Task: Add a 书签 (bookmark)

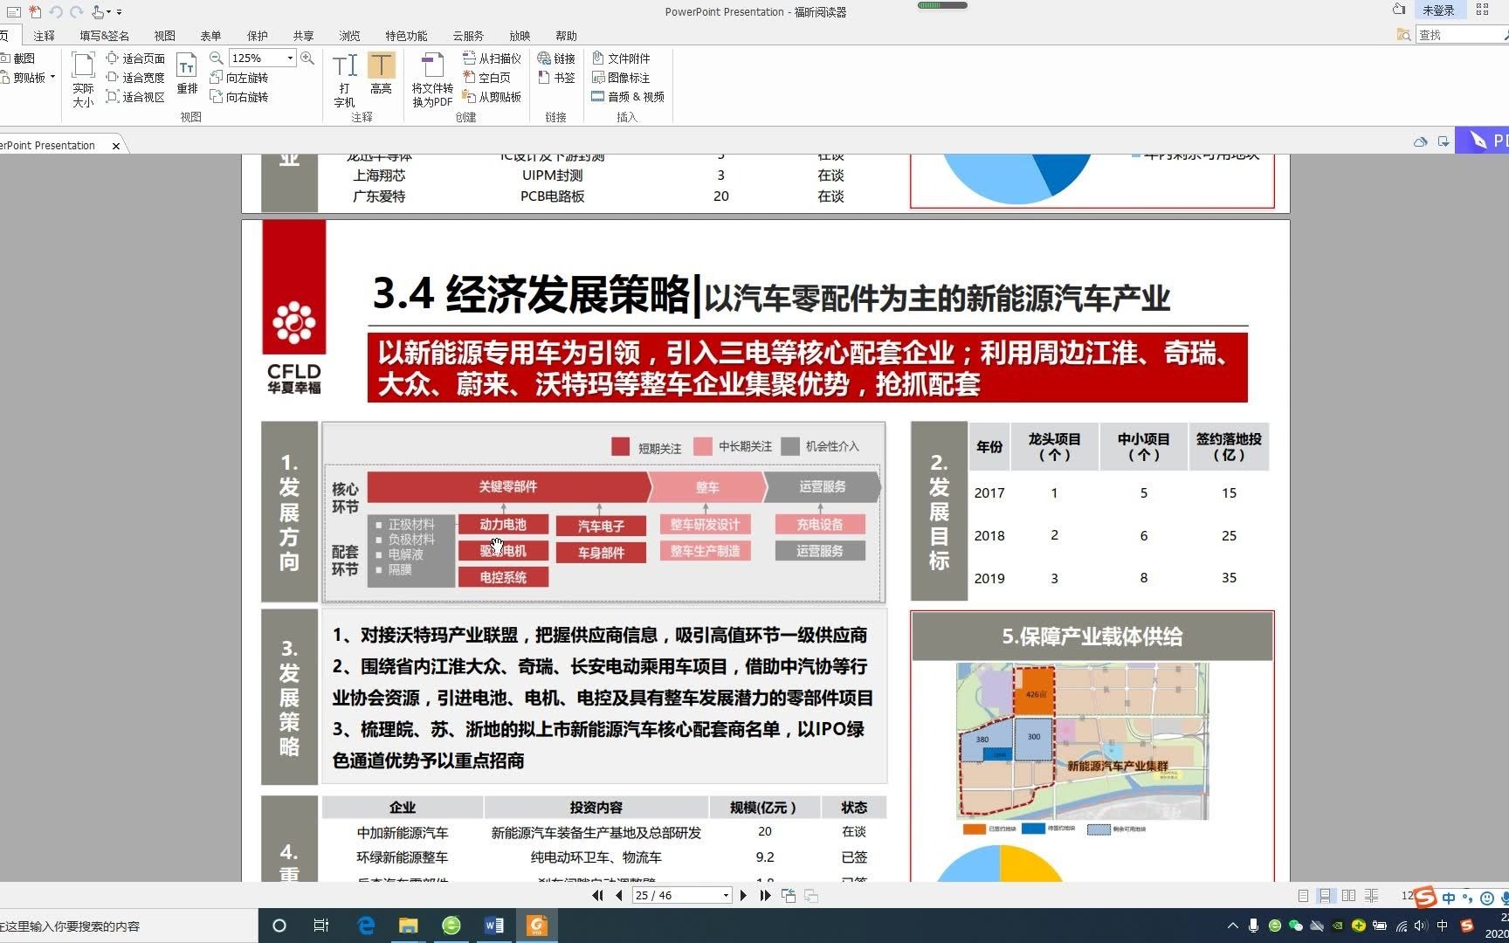Action: 556,78
